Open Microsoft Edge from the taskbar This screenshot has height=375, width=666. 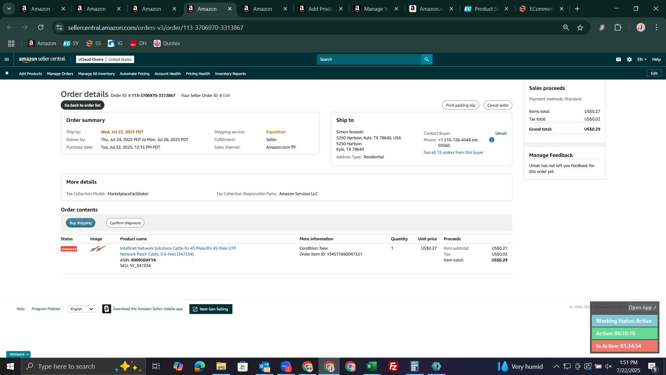coord(200,366)
